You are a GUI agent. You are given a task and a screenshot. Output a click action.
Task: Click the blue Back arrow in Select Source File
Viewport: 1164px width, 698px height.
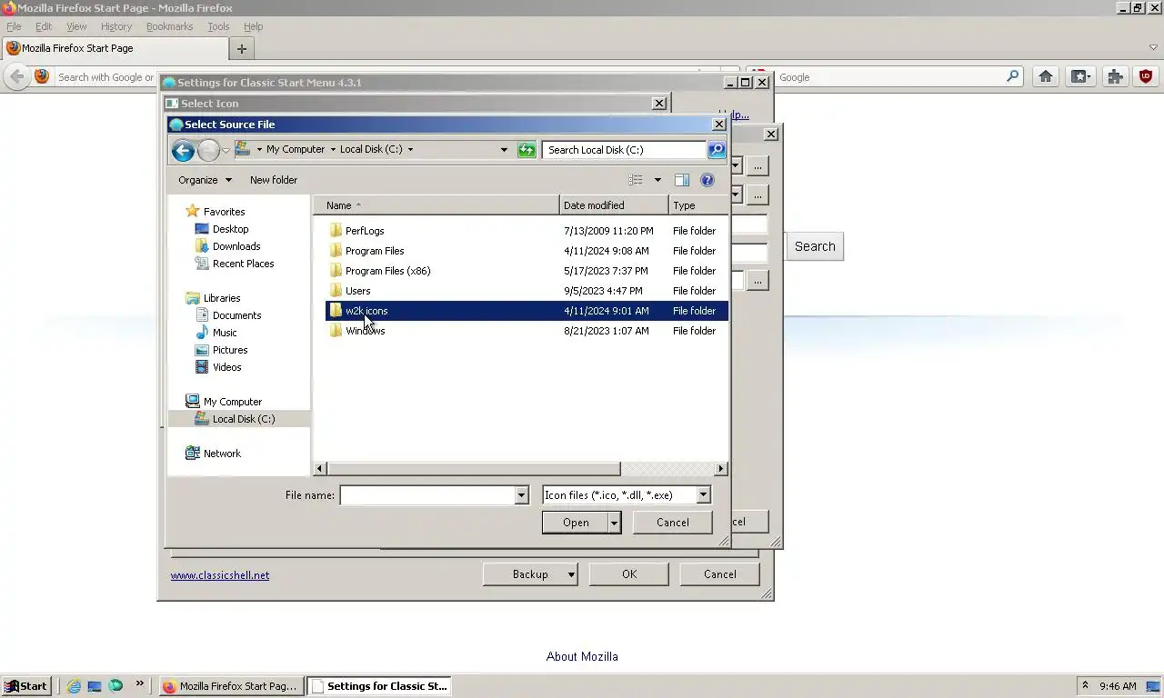(x=183, y=150)
